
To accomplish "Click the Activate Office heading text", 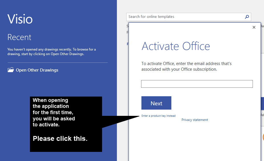I will (176, 46).
